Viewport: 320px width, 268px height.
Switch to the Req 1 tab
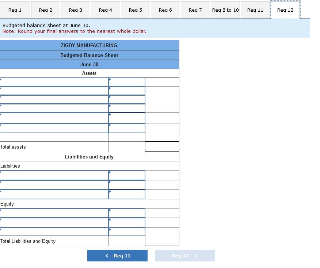15,10
